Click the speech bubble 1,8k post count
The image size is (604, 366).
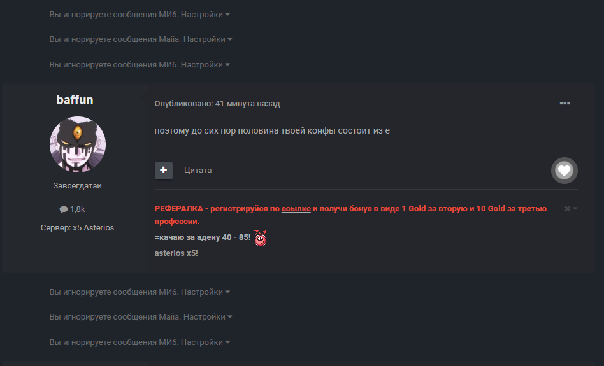tap(72, 209)
